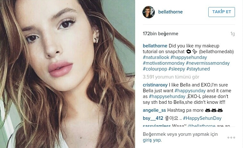Viewport: 243px width, 148px height.
Task: Open #happysunday hashtag in cristinaroxy's comment
Action: pos(190,91)
